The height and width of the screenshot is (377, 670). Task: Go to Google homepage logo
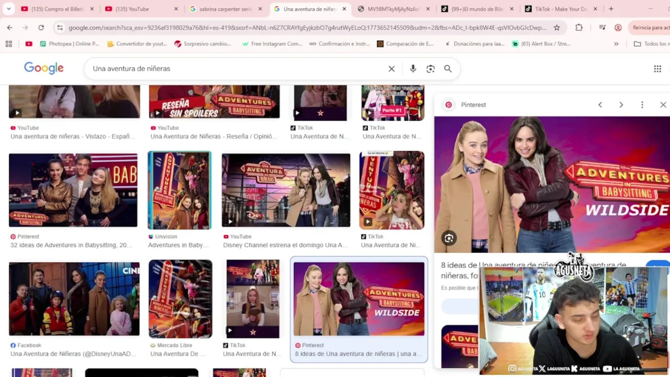tap(44, 68)
